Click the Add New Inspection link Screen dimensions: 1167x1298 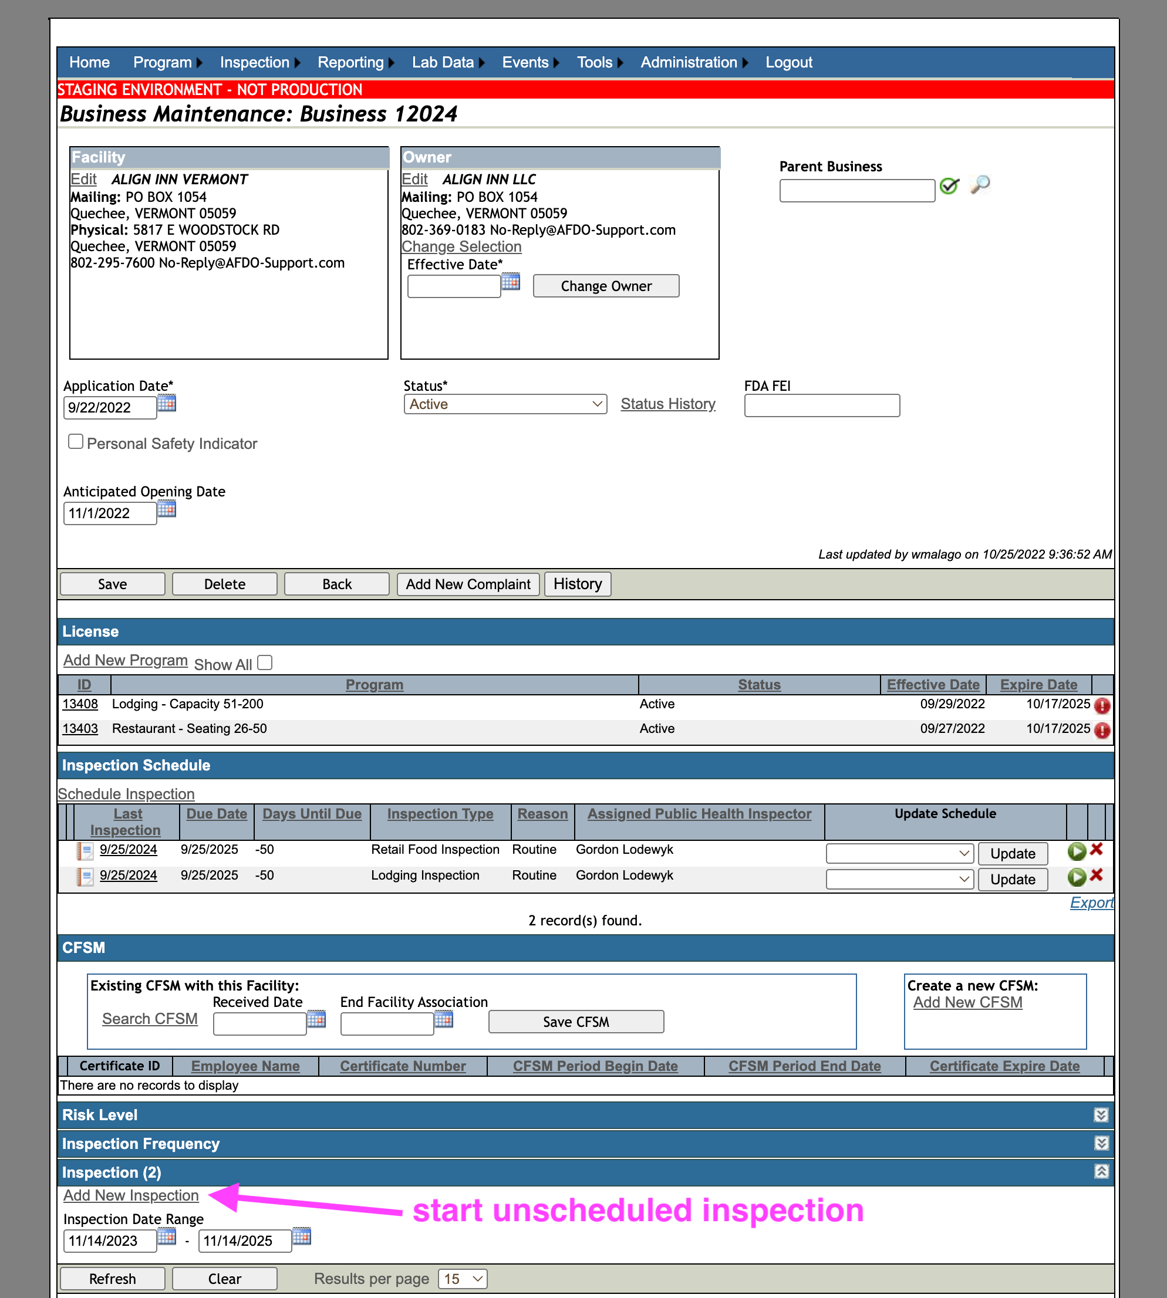[x=131, y=1195]
